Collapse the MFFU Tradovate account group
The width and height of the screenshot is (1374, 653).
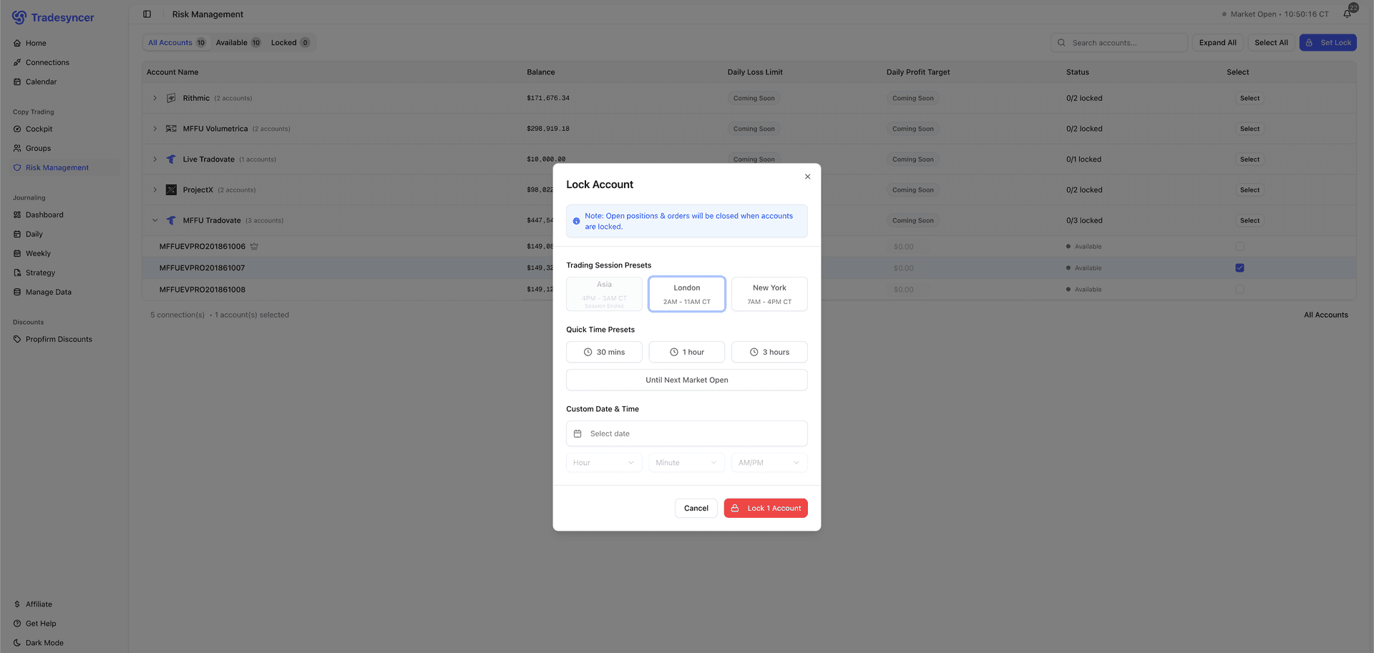[155, 220]
